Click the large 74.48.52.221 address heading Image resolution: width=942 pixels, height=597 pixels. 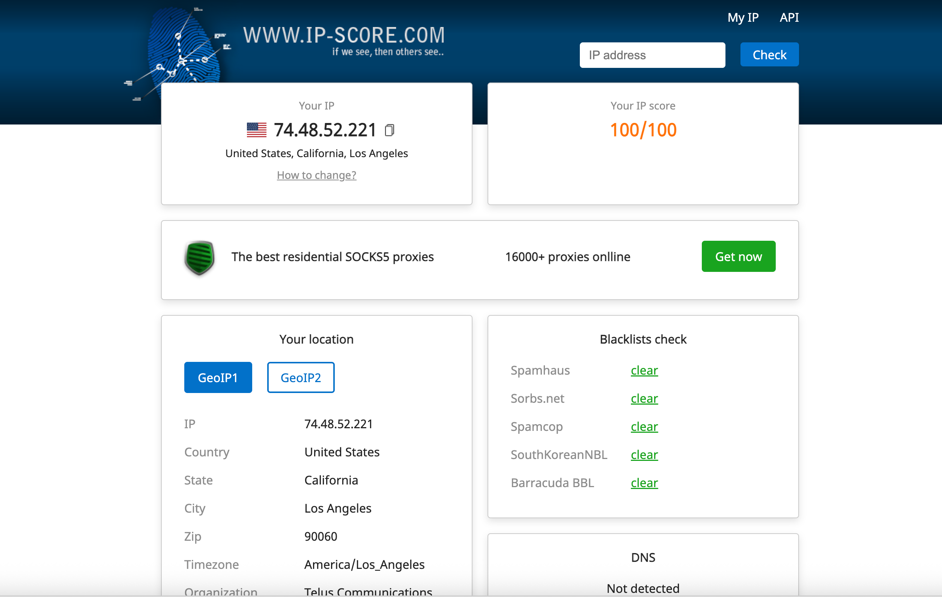[325, 130]
